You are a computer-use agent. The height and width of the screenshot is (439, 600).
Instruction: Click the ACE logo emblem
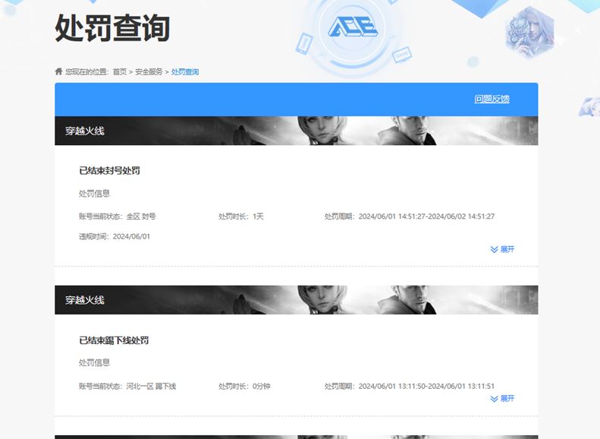[353, 27]
